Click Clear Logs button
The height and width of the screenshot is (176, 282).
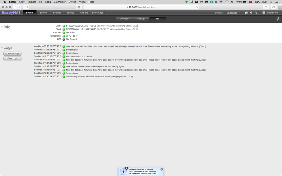[x=12, y=58]
